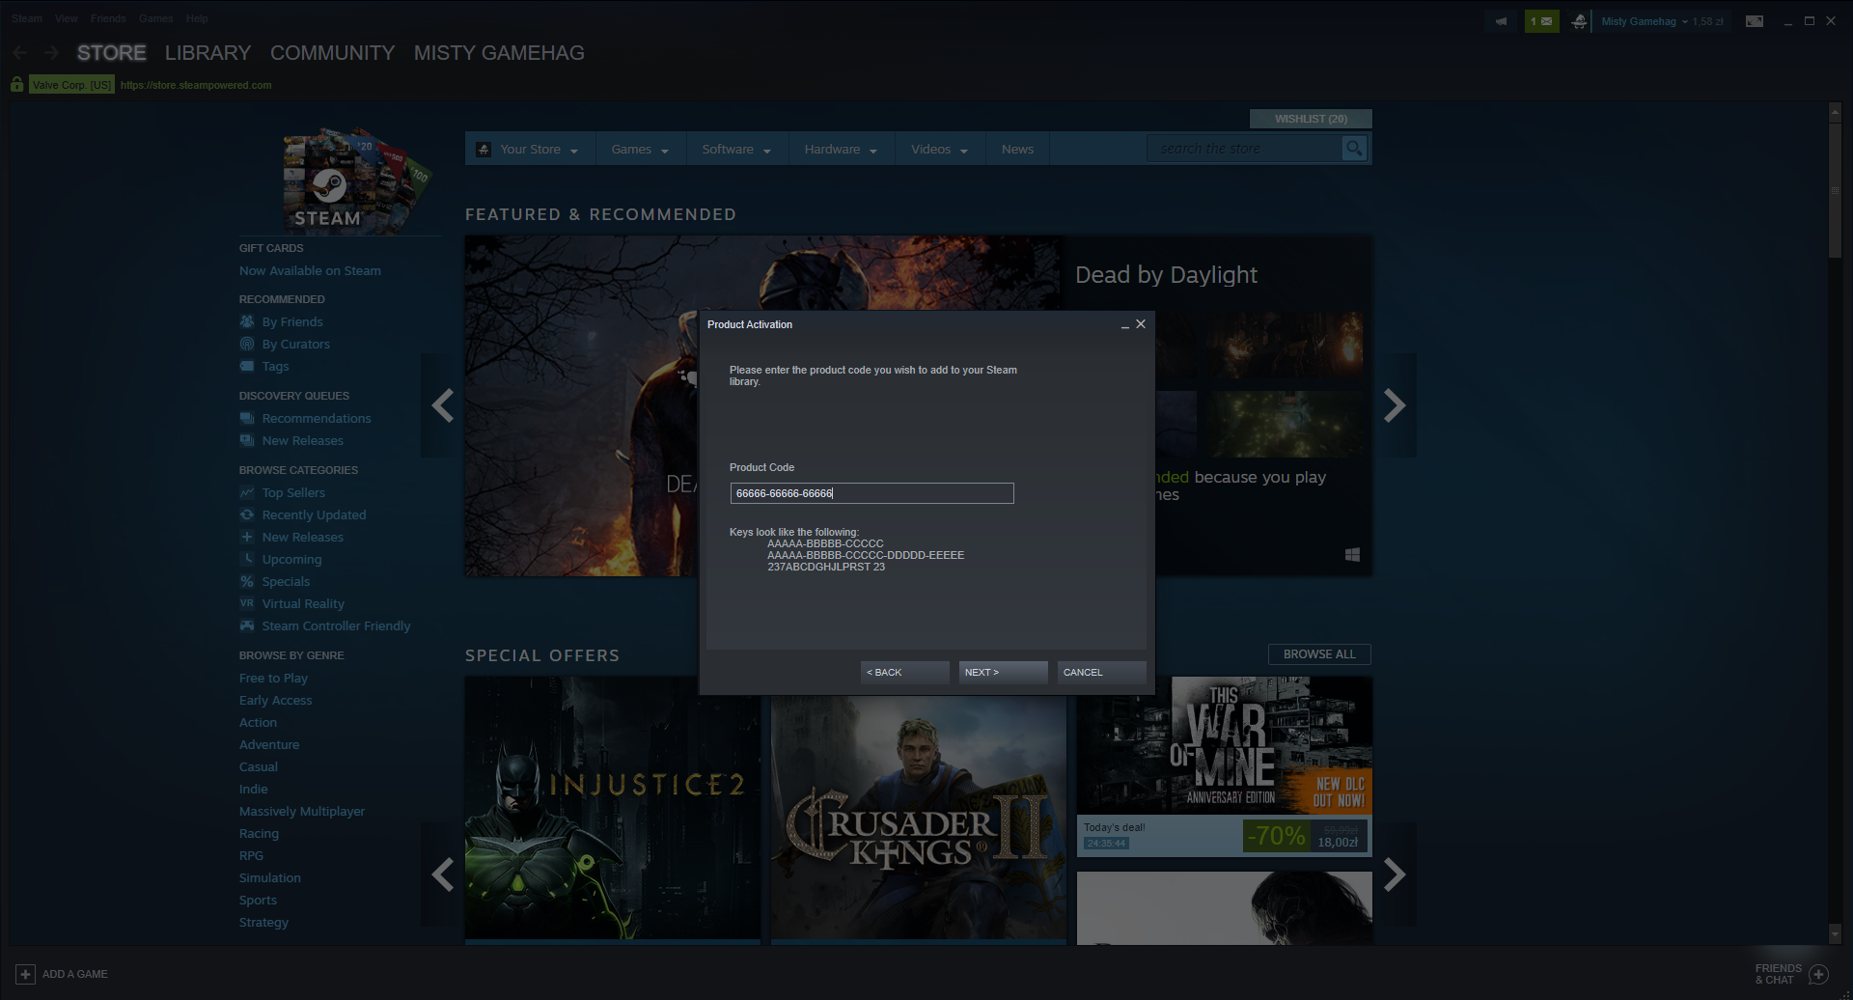Screen dimensions: 1853x1000
Task: Click the BACK button in Product Activation
Action: [x=904, y=672]
